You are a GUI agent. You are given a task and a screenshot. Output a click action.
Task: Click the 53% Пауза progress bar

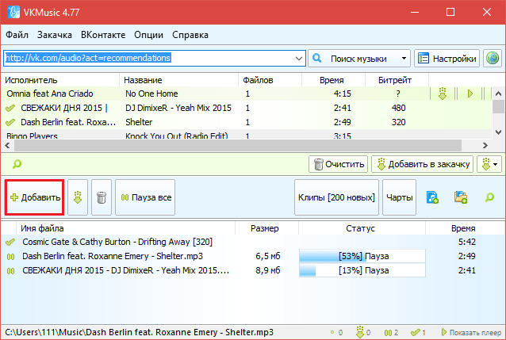pyautogui.click(x=362, y=256)
